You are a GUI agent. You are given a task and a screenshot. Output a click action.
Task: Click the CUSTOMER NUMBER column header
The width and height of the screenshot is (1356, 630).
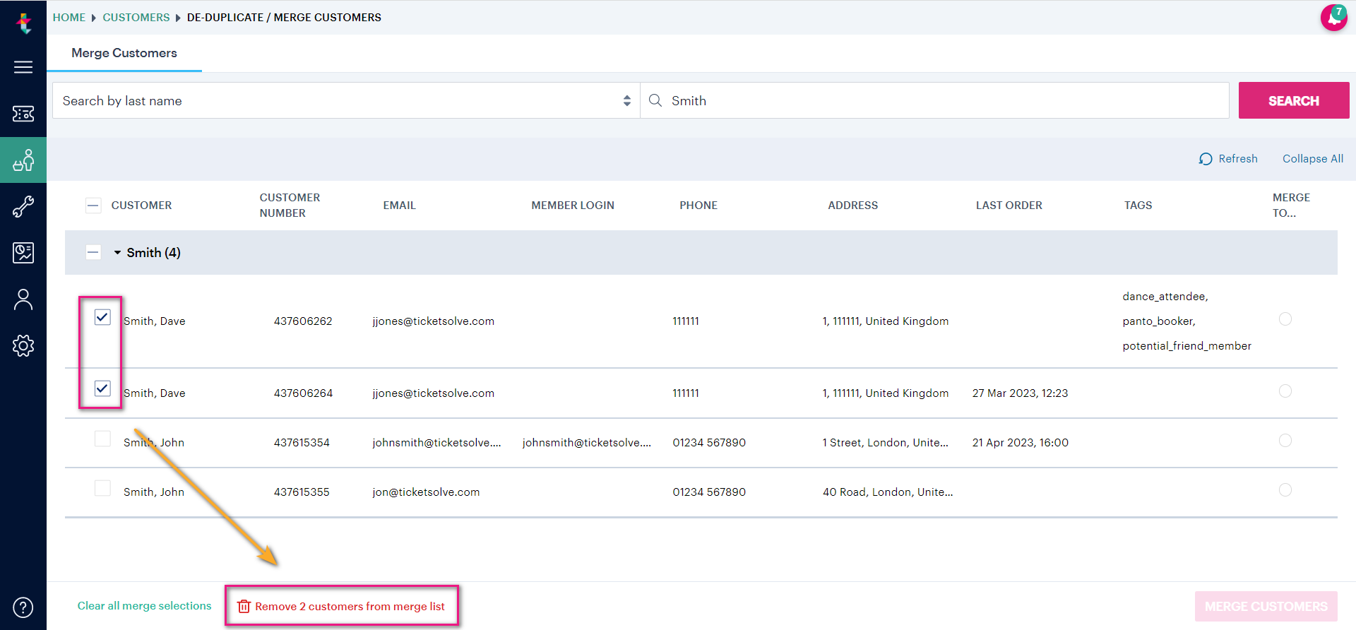click(x=290, y=206)
